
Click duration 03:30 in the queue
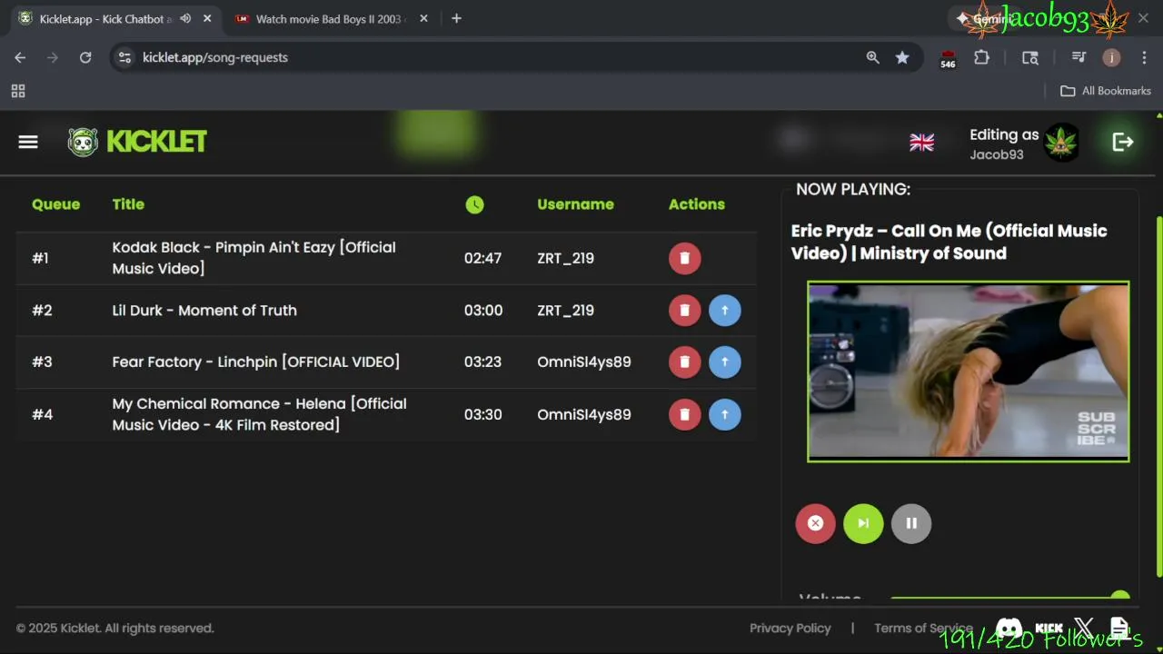click(x=482, y=414)
